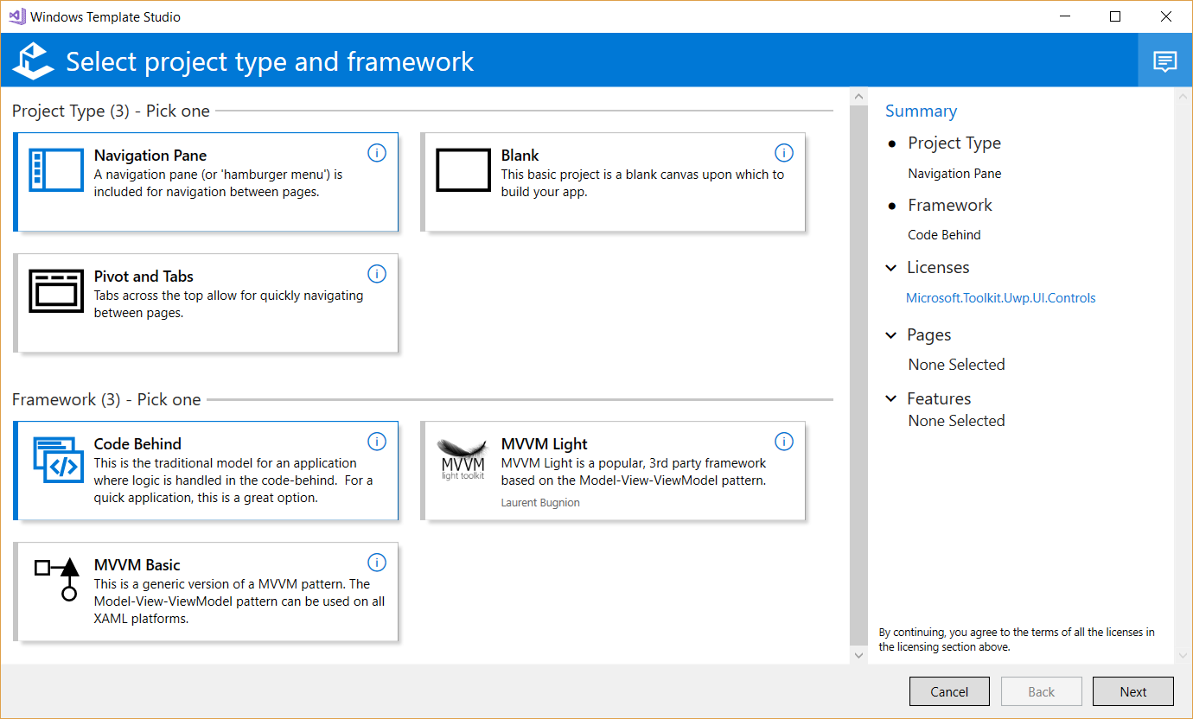Click the Pivot and Tabs icon
The height and width of the screenshot is (719, 1193).
(x=55, y=291)
